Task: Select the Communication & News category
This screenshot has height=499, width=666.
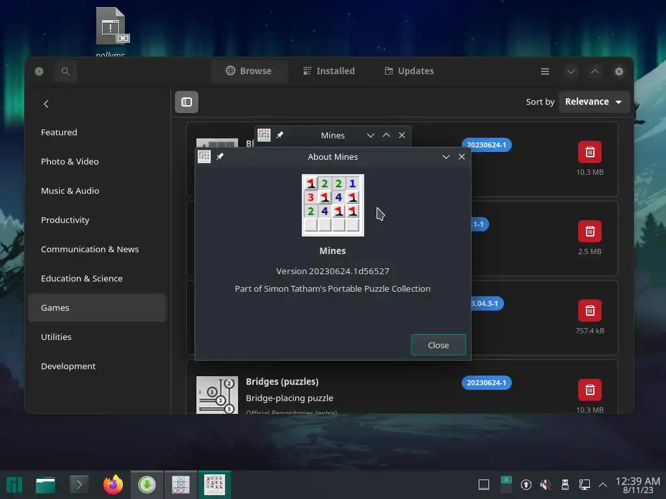Action: (98, 249)
